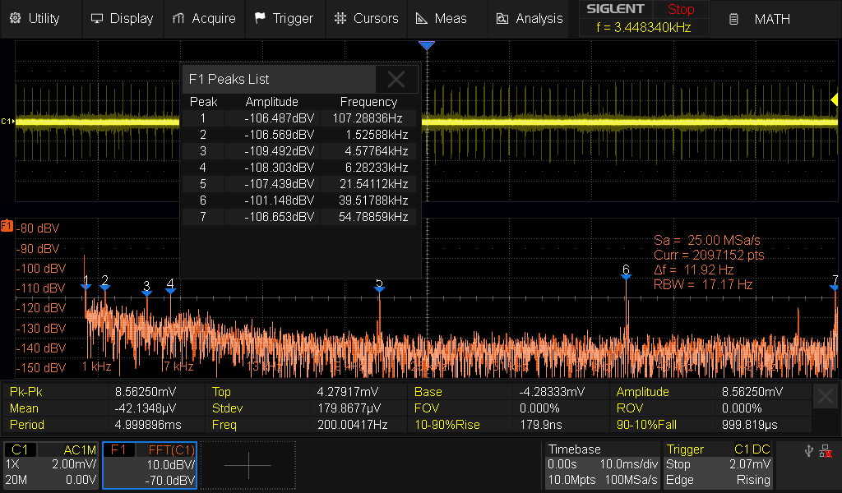Open the Trigger settings box
The image size is (842, 493).
tap(719, 465)
